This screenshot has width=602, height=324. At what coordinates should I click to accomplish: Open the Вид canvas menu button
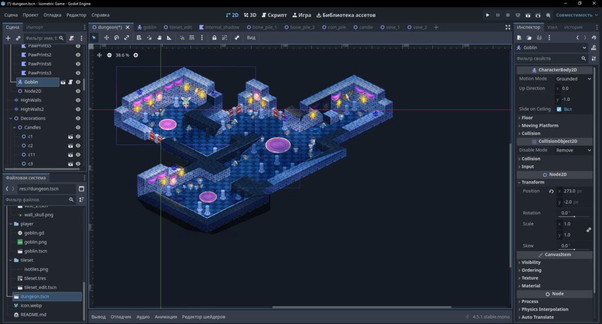(x=251, y=38)
